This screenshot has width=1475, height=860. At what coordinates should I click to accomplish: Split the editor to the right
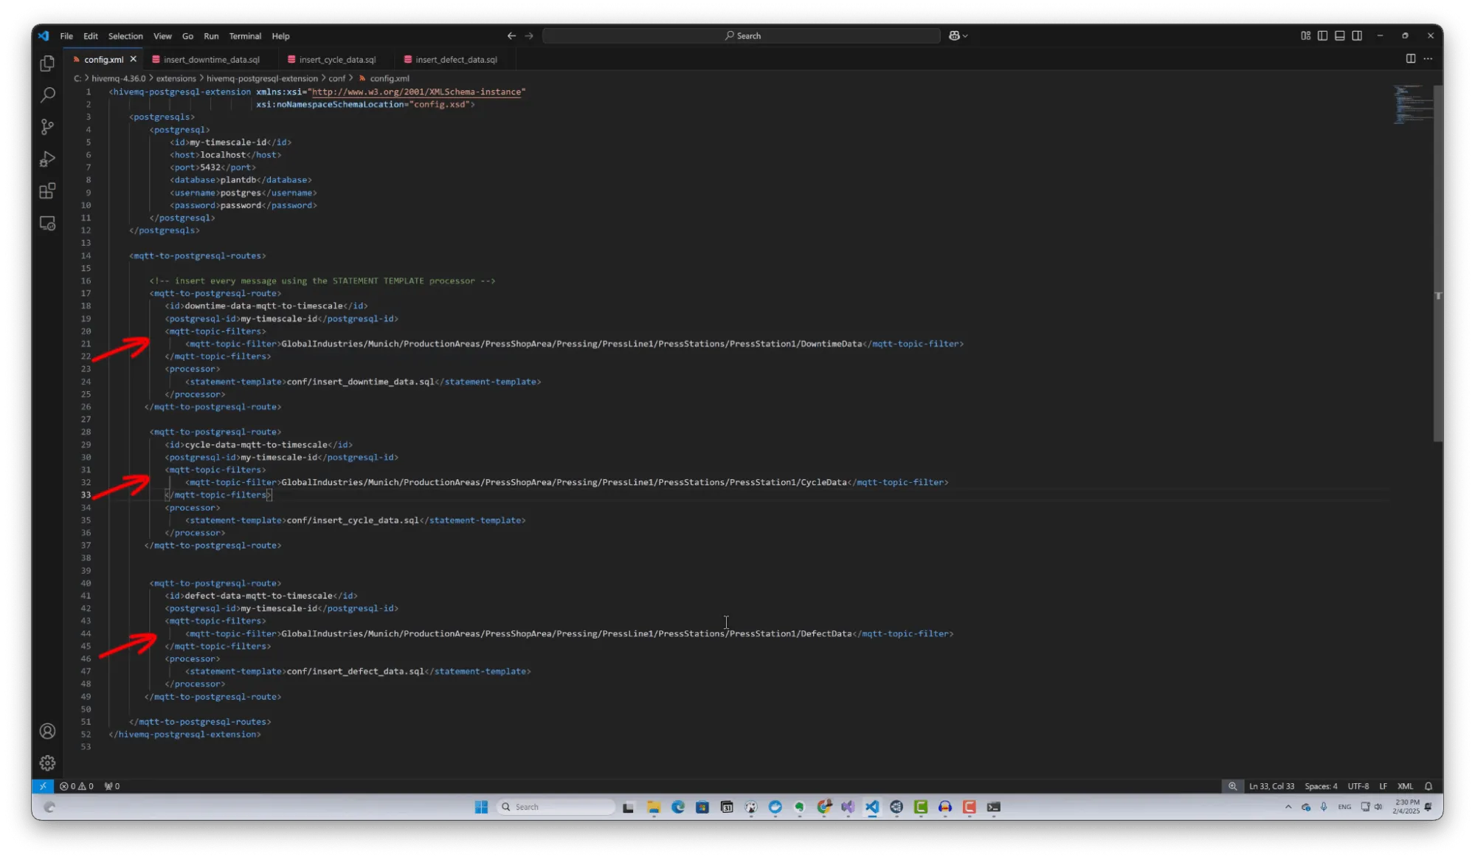tap(1410, 59)
